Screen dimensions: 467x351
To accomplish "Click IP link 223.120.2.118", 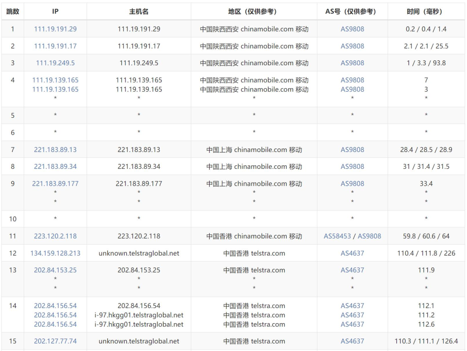I will (55, 236).
